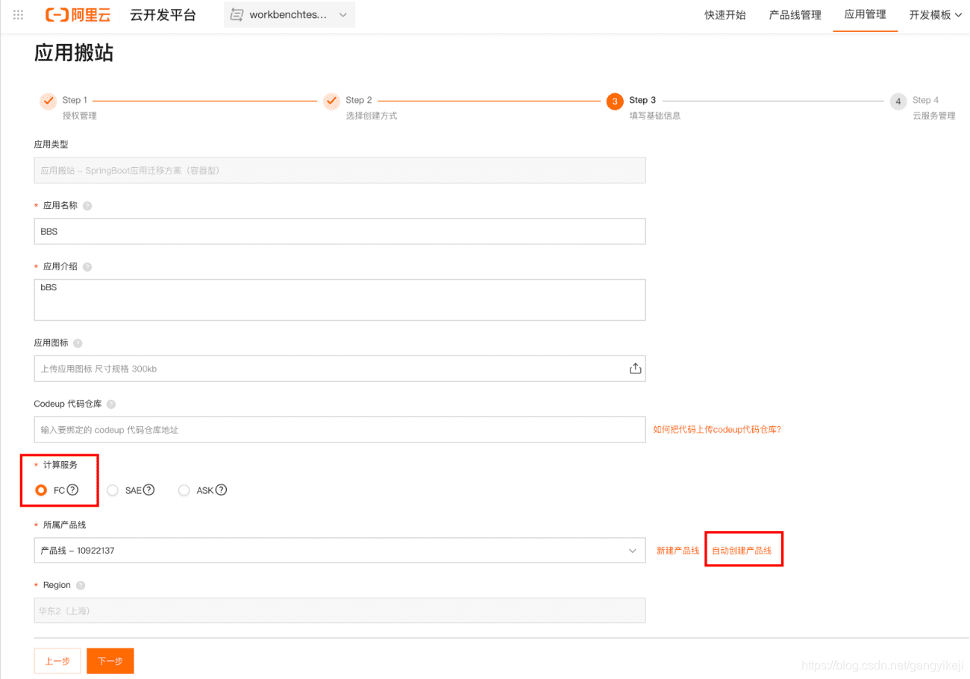970x679 pixels.
Task: Select the SAE radio button
Action: tap(113, 490)
